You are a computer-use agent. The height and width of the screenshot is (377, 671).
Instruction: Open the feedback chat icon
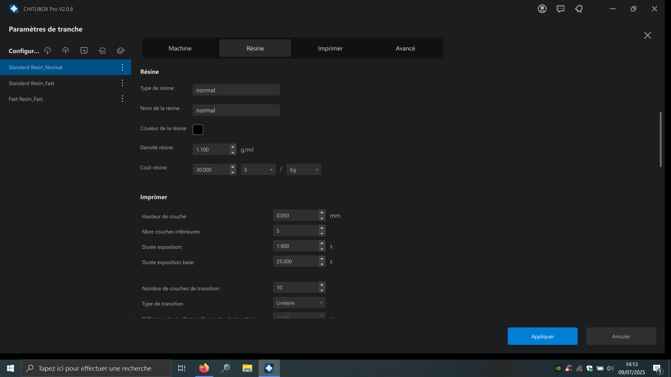point(561,9)
